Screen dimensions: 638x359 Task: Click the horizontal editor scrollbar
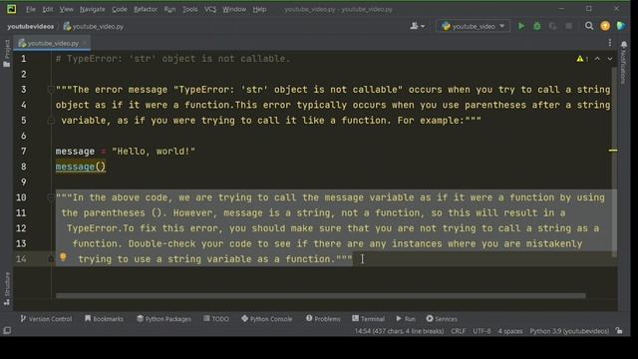click(x=321, y=296)
